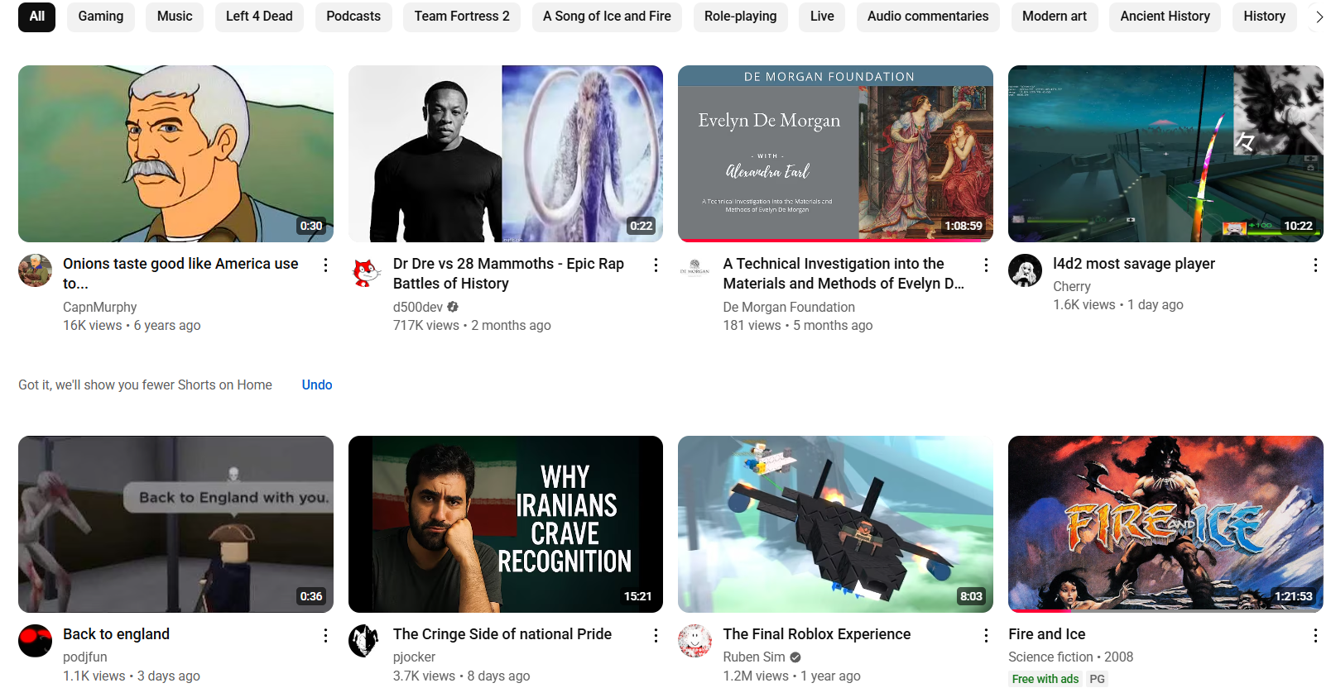Viewport: 1336px width, 688px height.
Task: Click the Ruben Sim channel avatar
Action: click(x=694, y=641)
